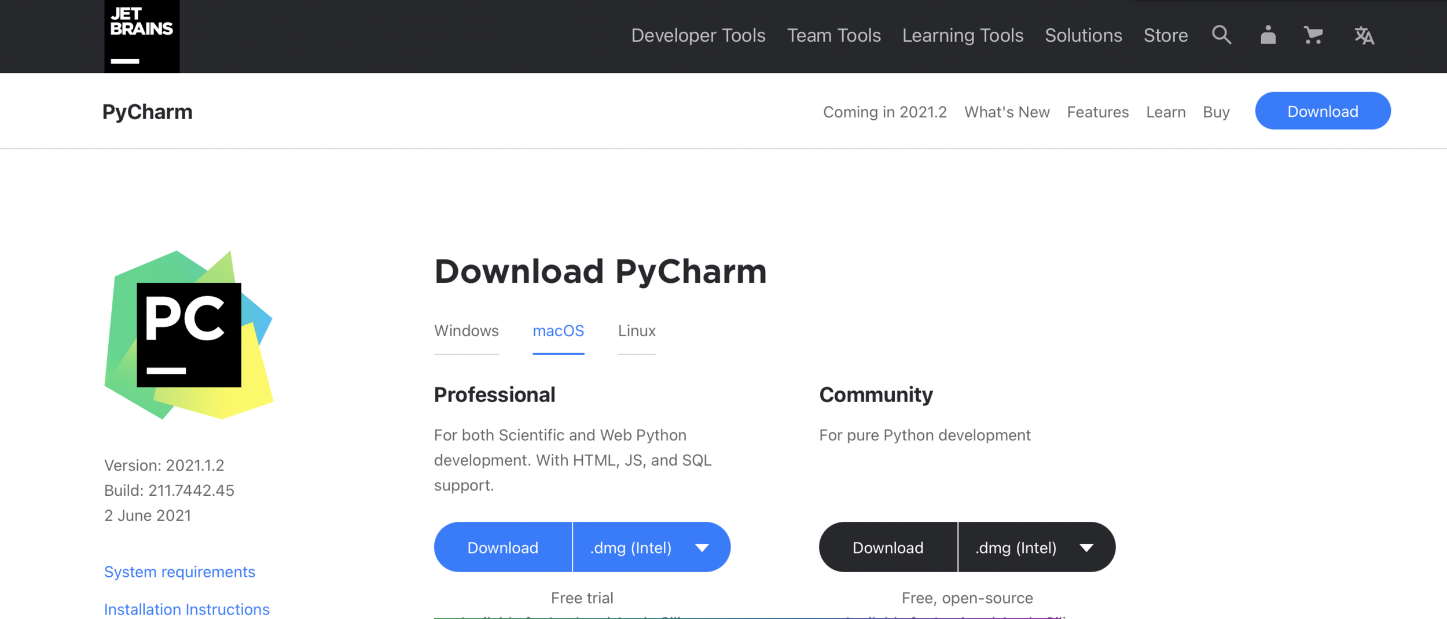Image resolution: width=1447 pixels, height=619 pixels.
Task: Go to the Buy page
Action: [x=1216, y=112]
